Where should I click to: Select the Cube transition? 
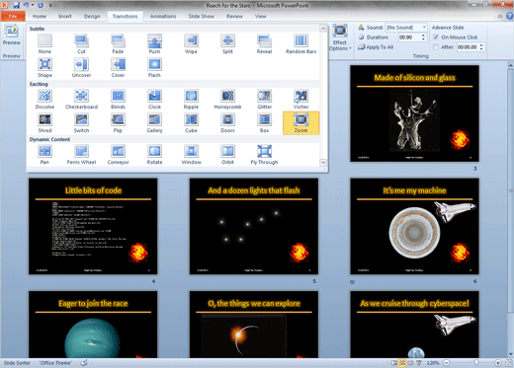pos(191,123)
